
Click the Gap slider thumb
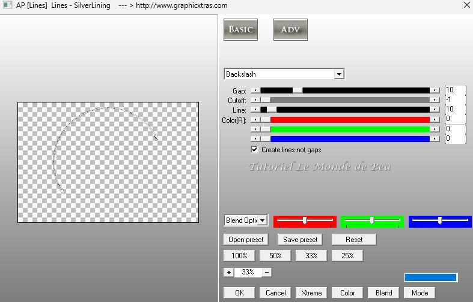point(298,90)
